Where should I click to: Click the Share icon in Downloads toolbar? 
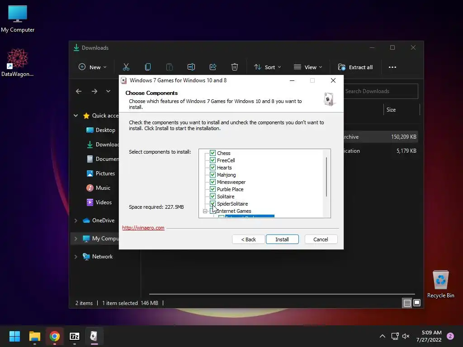coord(213,67)
